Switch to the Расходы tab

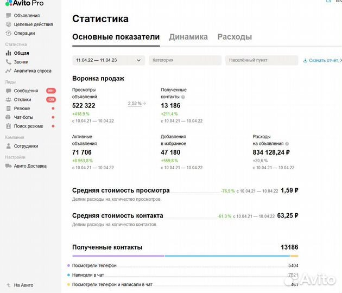[235, 37]
